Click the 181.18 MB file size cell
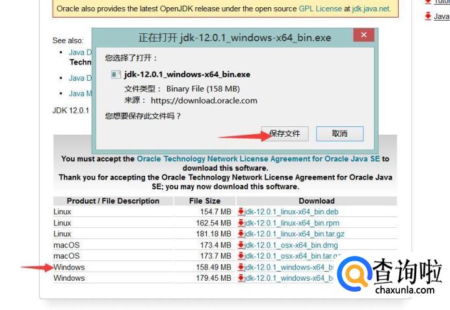 click(x=213, y=234)
